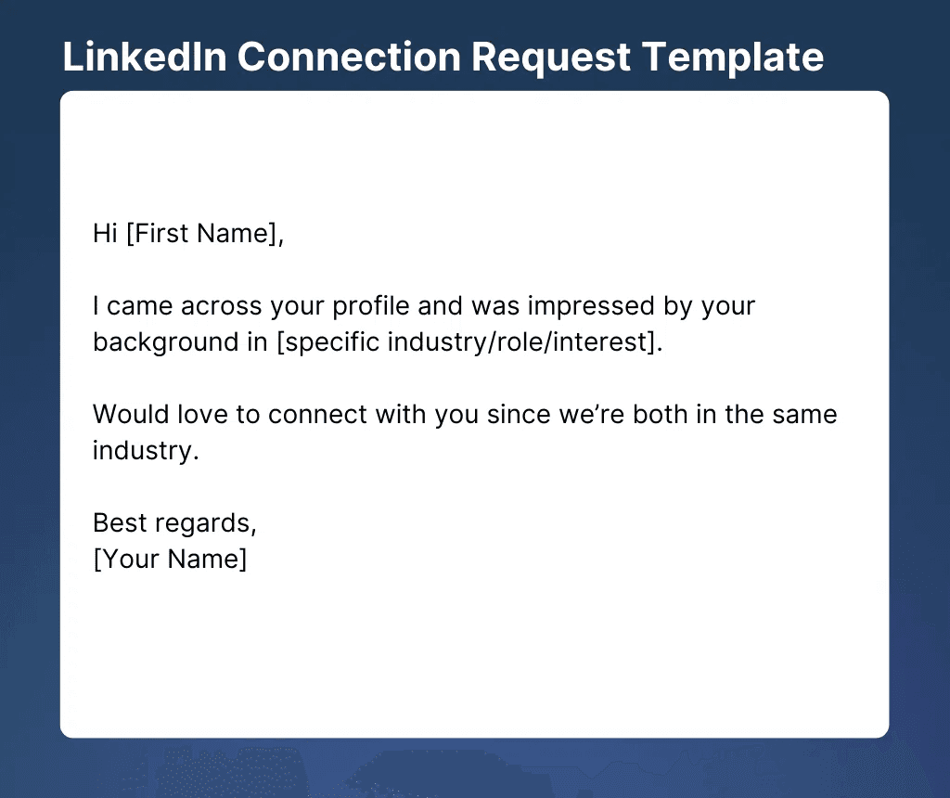The image size is (950, 798).
Task: Click the word "LinkedIn" in the title
Action: pos(144,57)
